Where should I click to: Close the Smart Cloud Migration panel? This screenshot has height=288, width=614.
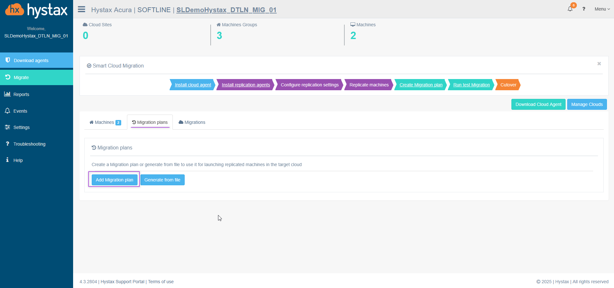pos(599,64)
